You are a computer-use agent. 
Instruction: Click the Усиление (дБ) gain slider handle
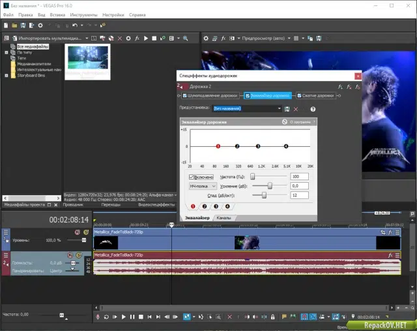270,185
